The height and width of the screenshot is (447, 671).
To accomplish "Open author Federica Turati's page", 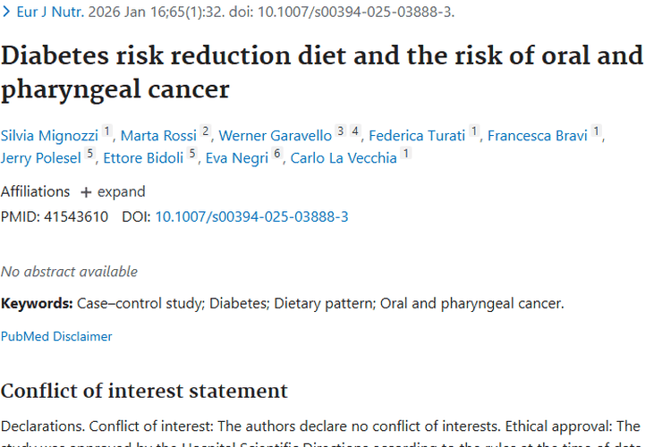I will coord(417,136).
